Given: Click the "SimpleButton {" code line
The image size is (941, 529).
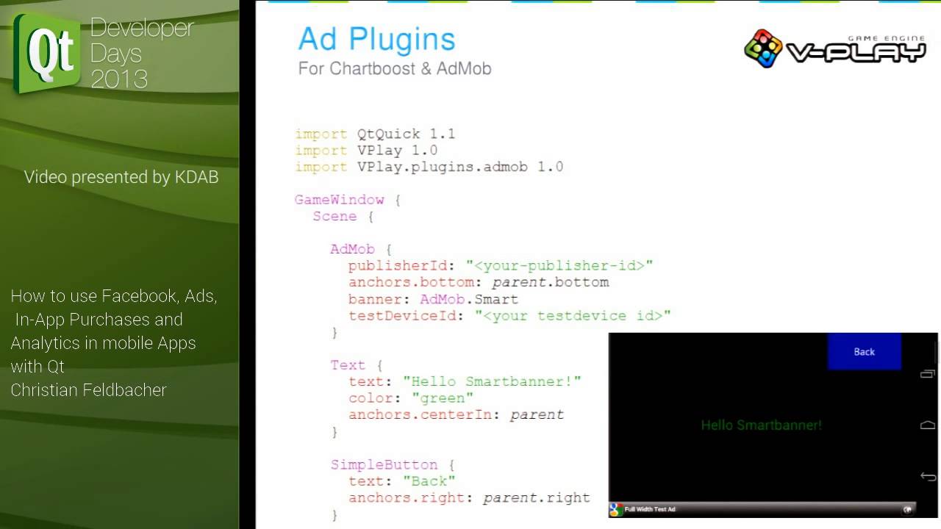Looking at the screenshot, I should [393, 464].
